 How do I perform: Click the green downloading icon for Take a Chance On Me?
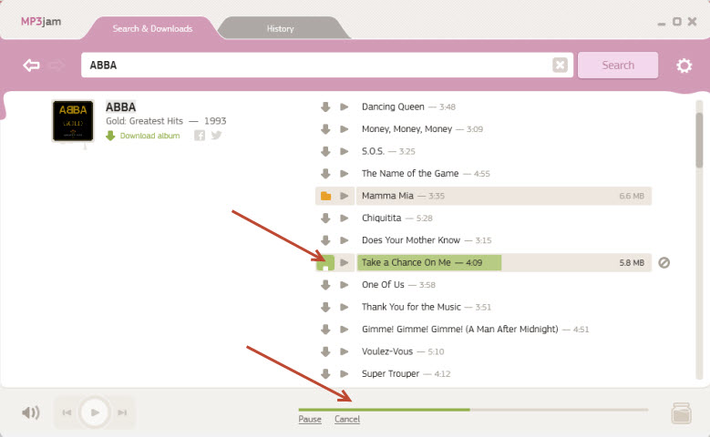click(325, 263)
